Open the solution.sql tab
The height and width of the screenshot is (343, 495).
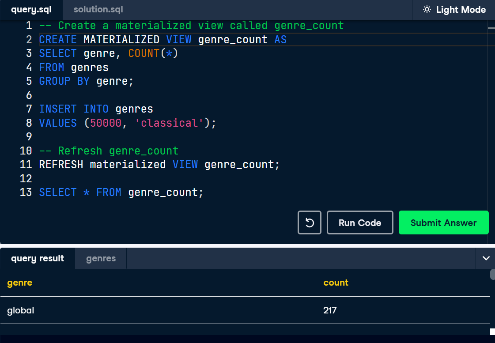tap(98, 9)
